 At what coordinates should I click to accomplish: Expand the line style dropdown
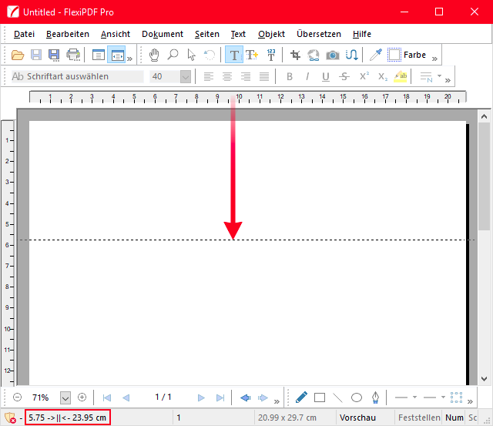[414, 397]
